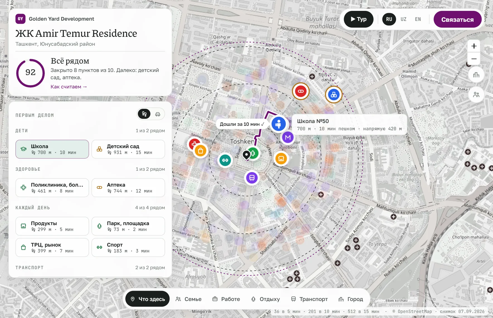Select the ТРЦ, рынок card

[x=52, y=247]
